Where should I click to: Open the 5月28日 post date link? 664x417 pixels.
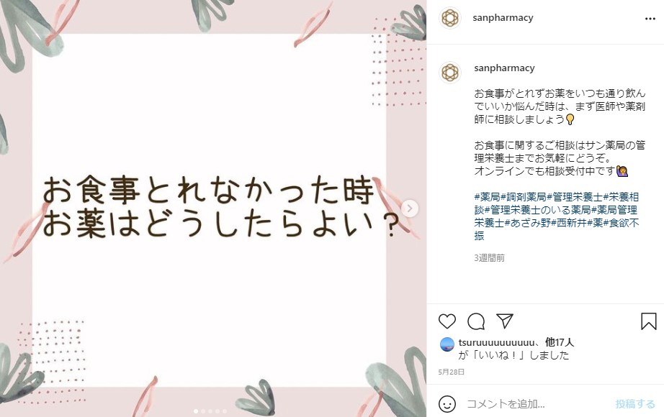(x=452, y=372)
